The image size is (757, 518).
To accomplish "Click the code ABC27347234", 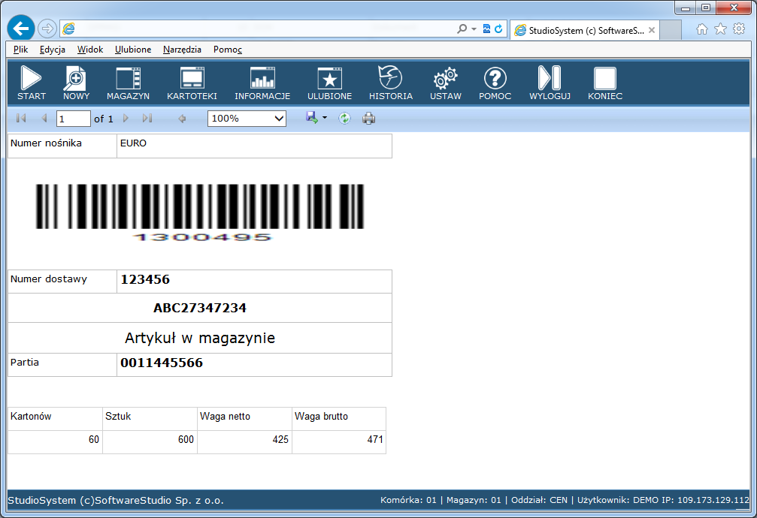I will pos(200,308).
